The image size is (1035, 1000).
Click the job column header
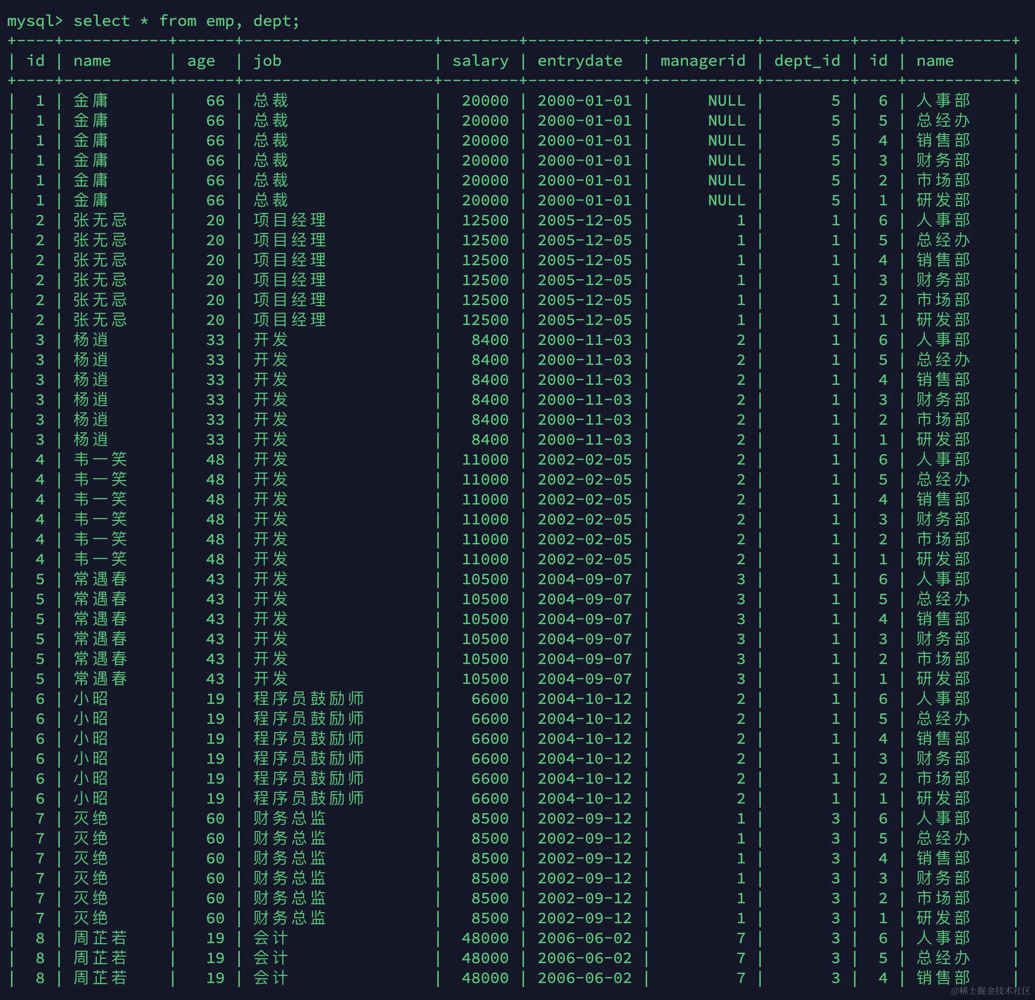pos(267,61)
